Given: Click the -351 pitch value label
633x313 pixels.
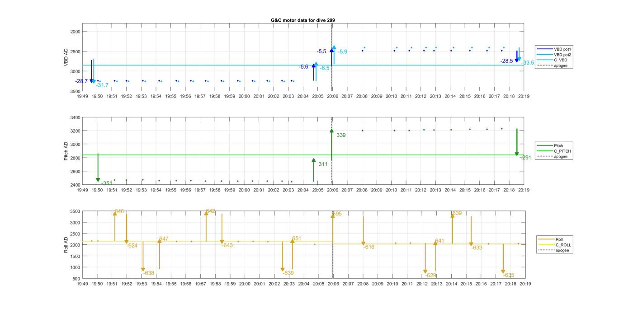Looking at the screenshot, I should [x=107, y=183].
